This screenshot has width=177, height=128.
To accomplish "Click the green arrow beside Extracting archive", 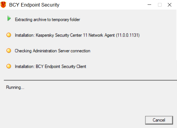I will tap(9, 18).
